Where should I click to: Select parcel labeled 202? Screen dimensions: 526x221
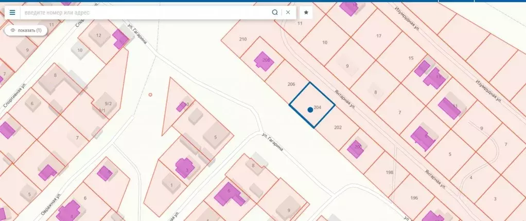(338, 127)
